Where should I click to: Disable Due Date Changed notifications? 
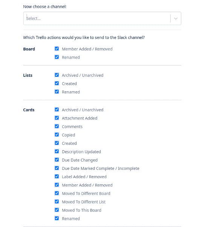[x=57, y=160]
